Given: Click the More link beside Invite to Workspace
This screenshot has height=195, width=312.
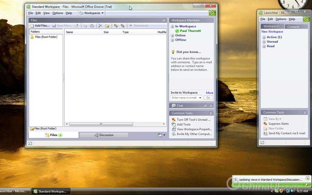Looking at the screenshot, I should 209,93.
